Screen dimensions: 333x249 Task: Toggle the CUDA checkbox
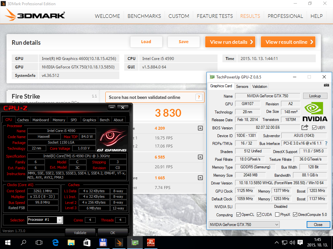tap(259, 215)
